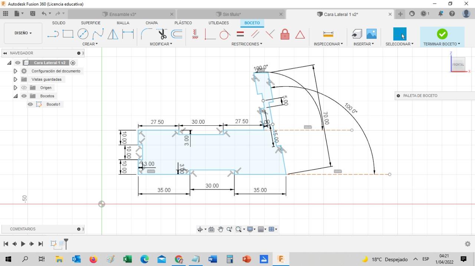Click the FRONTAL face of view cube
The width and height of the screenshot is (475, 266).
pyautogui.click(x=458, y=64)
